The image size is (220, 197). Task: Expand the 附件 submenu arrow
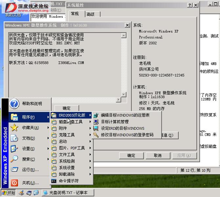click(90, 128)
